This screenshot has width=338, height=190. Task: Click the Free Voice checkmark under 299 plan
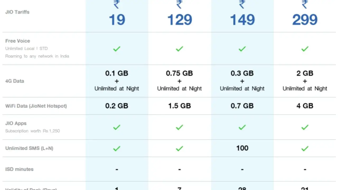305,49
